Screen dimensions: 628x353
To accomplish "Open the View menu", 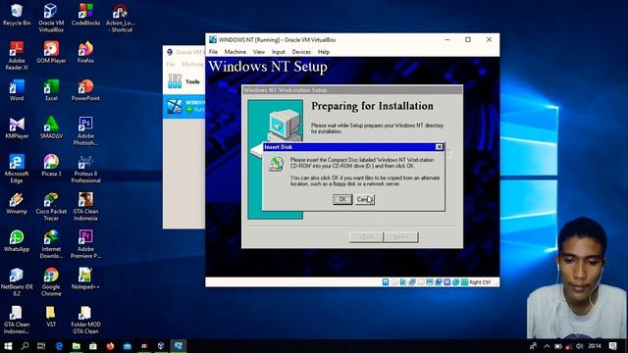I will point(259,52).
